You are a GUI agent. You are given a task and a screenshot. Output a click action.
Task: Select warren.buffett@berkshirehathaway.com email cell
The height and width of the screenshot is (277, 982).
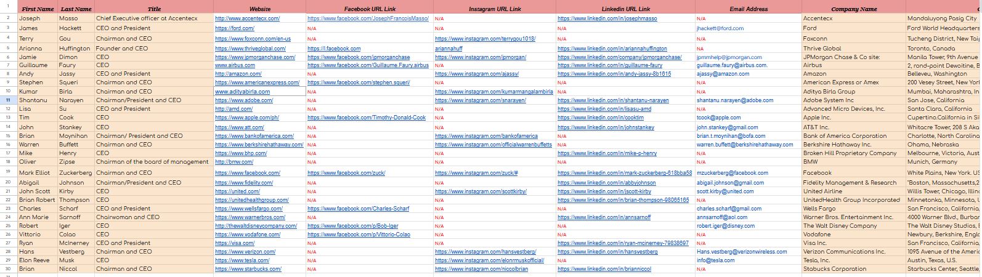point(748,145)
